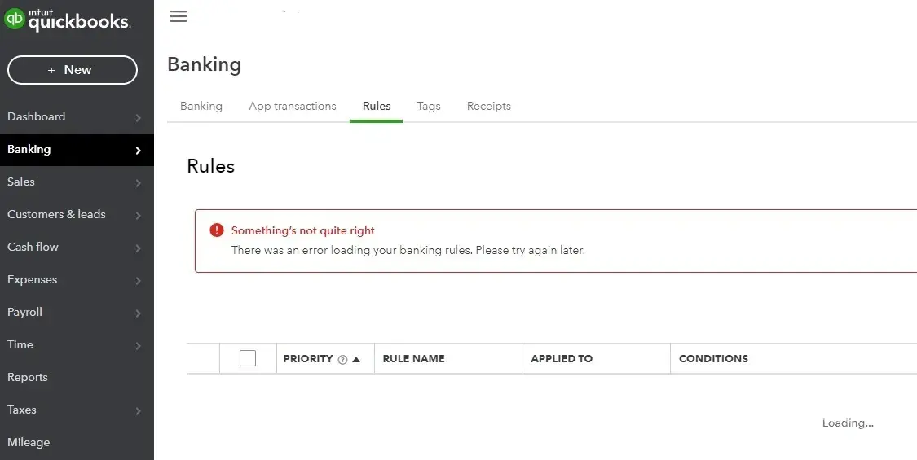The height and width of the screenshot is (460, 917).
Task: Click the hamburger menu icon
Action: coord(179,16)
